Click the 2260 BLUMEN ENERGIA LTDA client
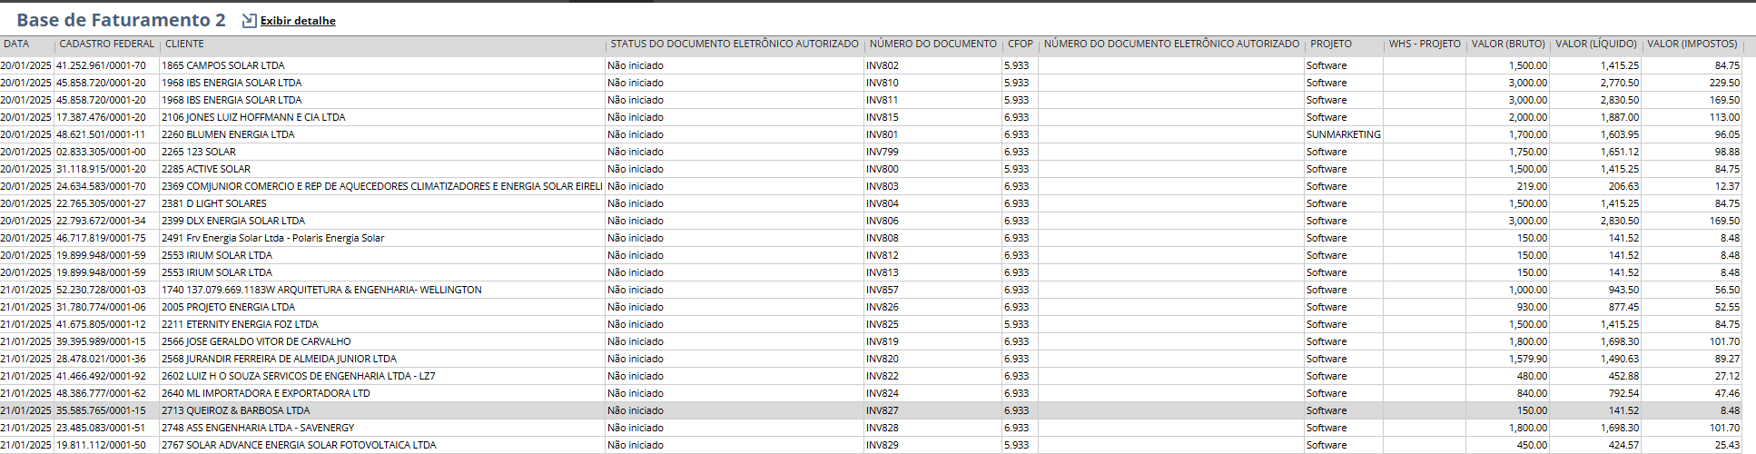Image resolution: width=1756 pixels, height=454 pixels. (228, 134)
